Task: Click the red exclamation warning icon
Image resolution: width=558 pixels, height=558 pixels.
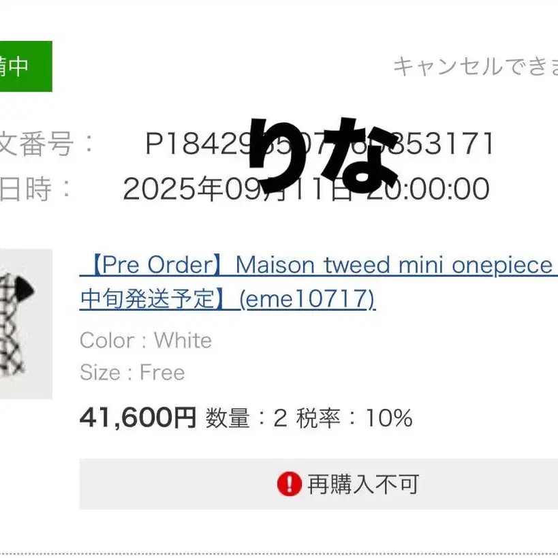Action: (289, 484)
